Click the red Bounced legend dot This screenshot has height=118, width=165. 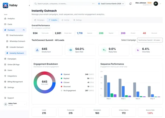pos(61,86)
